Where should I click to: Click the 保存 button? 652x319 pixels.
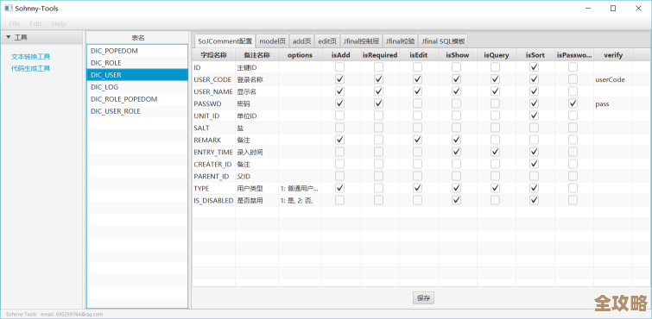click(x=424, y=297)
